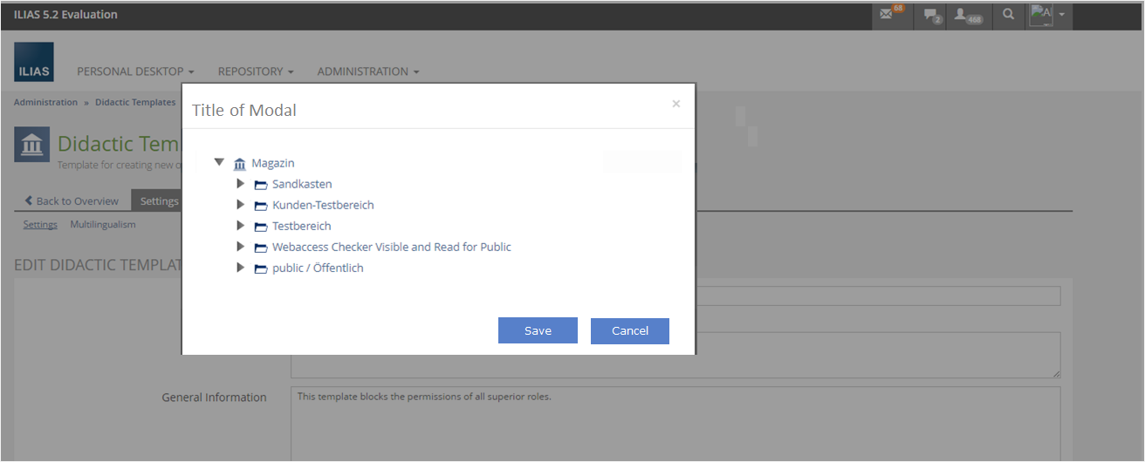Open the Administration dropdown menu
1145x462 pixels.
(x=367, y=71)
